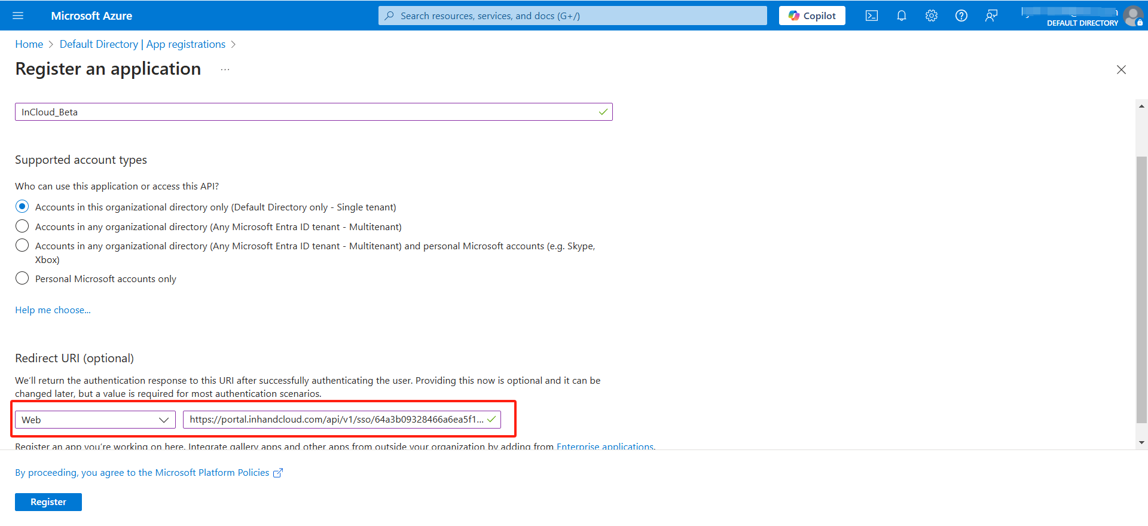Click the Register button
1148x526 pixels.
tap(48, 502)
